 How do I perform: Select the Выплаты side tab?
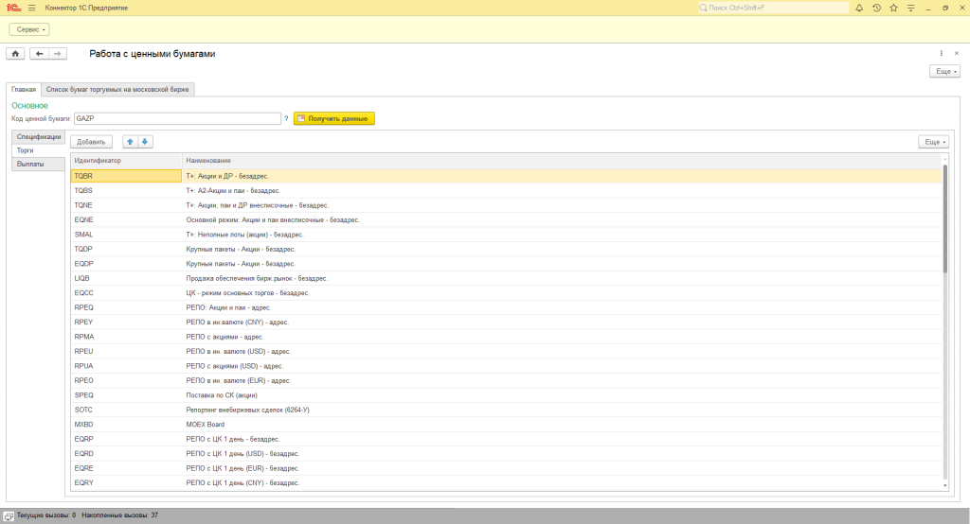(x=38, y=165)
